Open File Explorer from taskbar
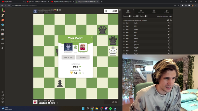Image resolution: width=198 pixels, height=111 pixels. (97, 109)
